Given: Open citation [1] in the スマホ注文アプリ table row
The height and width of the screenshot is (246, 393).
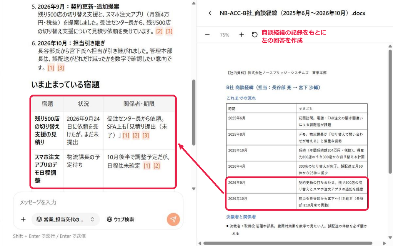Looking at the screenshot, I should [147, 166].
